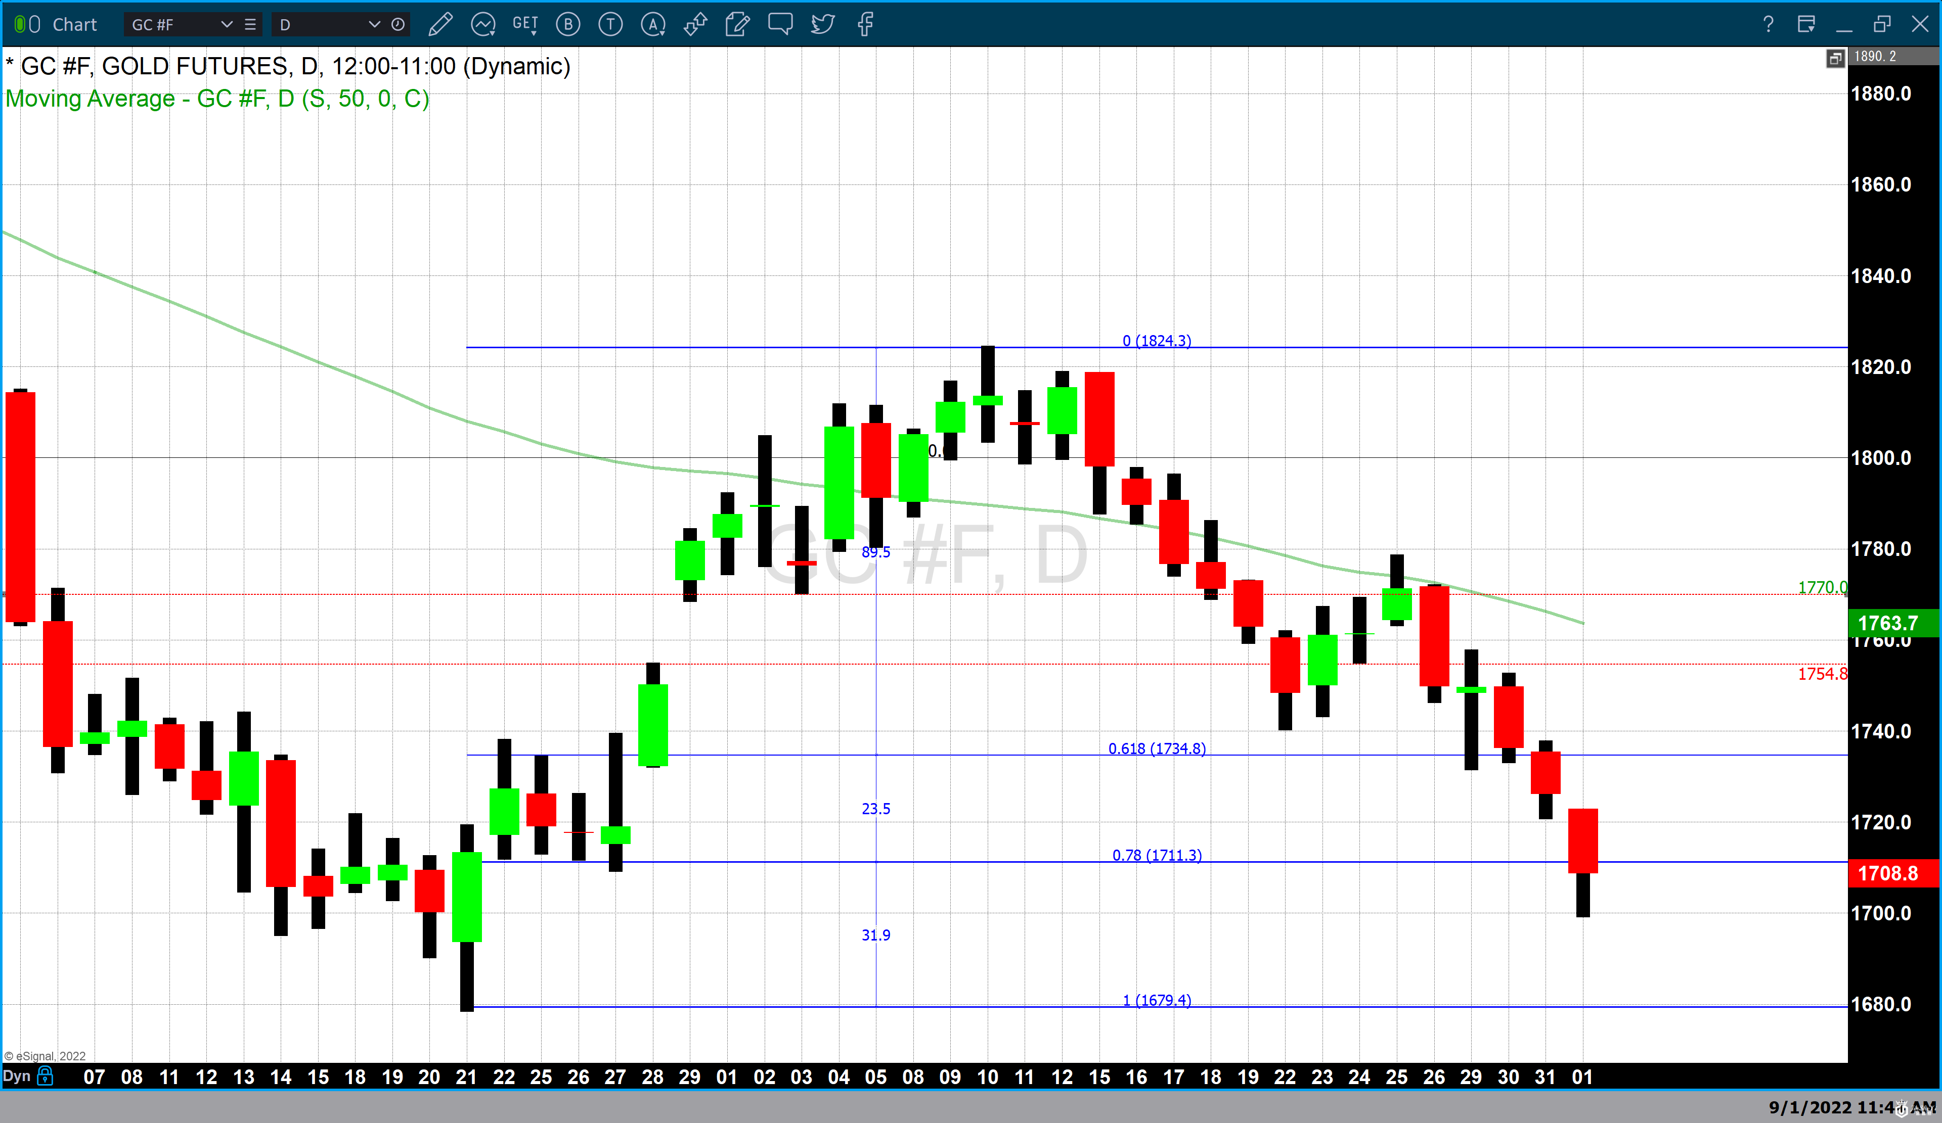Open the comment speech bubble icon
Viewport: 1942px width, 1123px height.
pyautogui.click(x=780, y=25)
